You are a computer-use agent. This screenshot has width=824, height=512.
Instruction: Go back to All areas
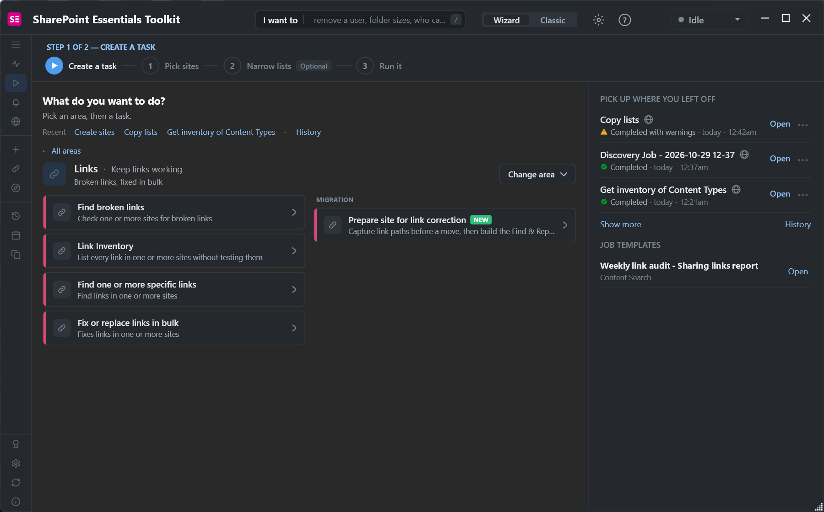62,151
